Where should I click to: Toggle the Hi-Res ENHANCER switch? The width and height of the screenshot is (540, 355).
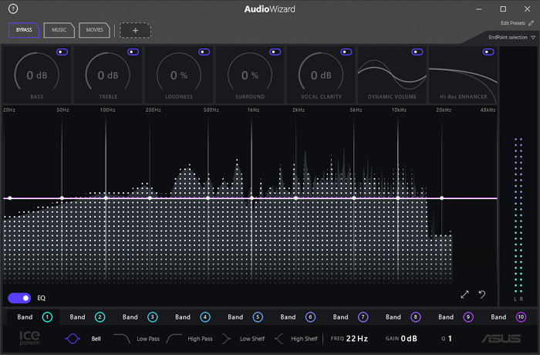click(488, 52)
